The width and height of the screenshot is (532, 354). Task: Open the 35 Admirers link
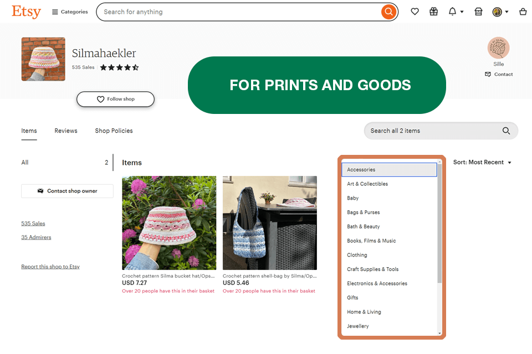pyautogui.click(x=36, y=237)
